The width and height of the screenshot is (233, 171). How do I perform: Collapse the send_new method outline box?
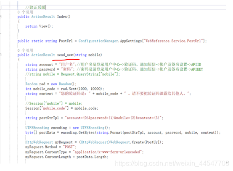tap(0, 55)
